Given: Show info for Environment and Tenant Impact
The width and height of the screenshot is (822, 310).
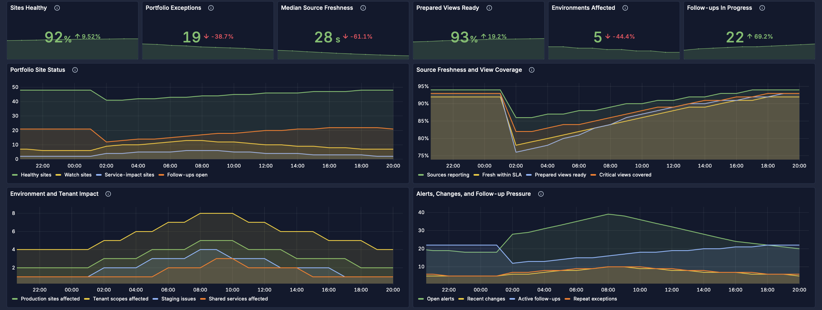Looking at the screenshot, I should click(x=108, y=194).
